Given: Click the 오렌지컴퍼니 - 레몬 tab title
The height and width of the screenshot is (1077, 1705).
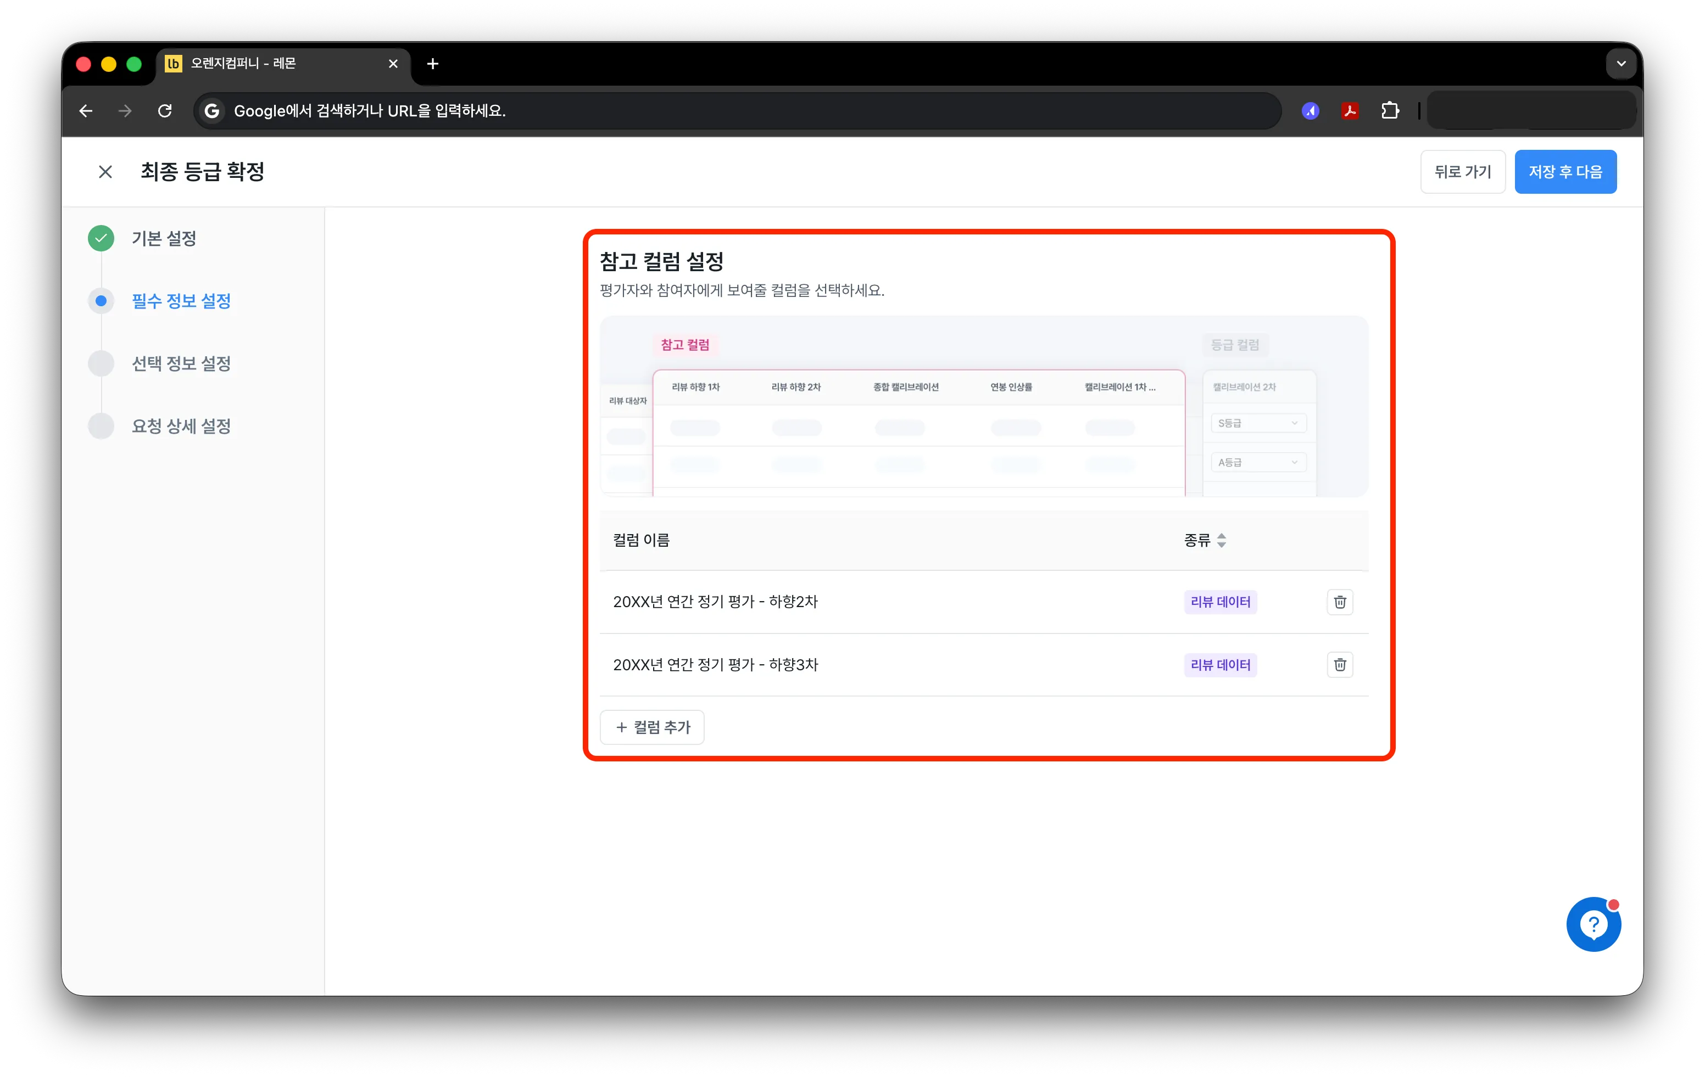Looking at the screenshot, I should tap(243, 64).
